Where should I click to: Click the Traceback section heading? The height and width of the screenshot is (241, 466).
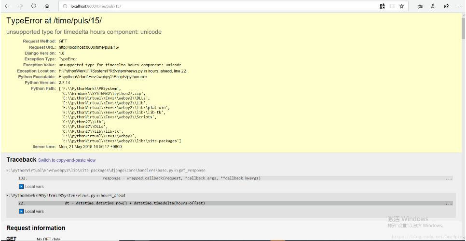pyautogui.click(x=21, y=160)
